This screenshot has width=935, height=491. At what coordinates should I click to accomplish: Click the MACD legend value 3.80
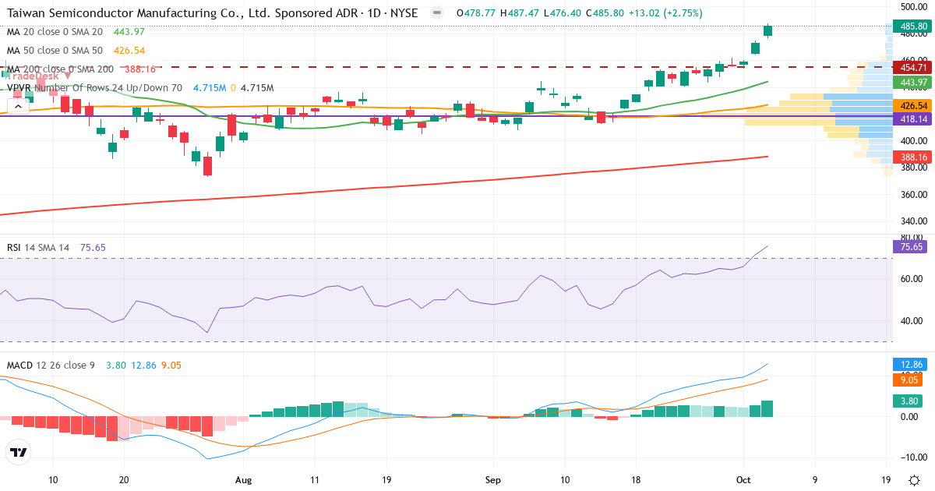click(x=115, y=365)
